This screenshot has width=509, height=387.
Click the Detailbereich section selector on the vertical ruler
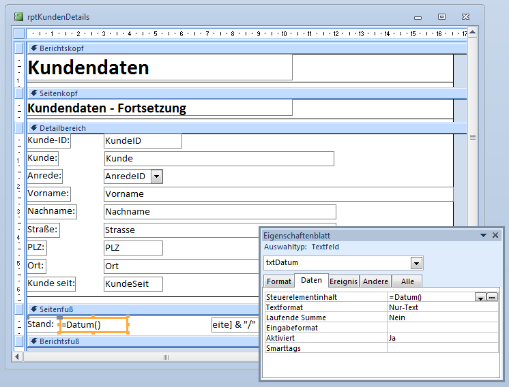coord(19,128)
